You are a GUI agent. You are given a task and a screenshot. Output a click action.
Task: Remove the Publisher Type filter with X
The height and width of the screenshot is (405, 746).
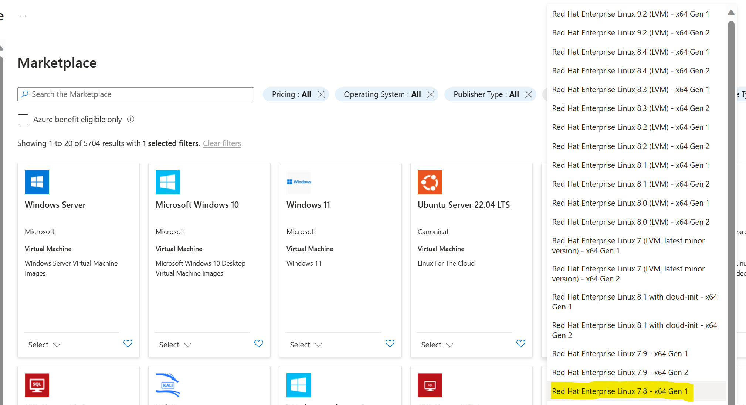pyautogui.click(x=529, y=94)
